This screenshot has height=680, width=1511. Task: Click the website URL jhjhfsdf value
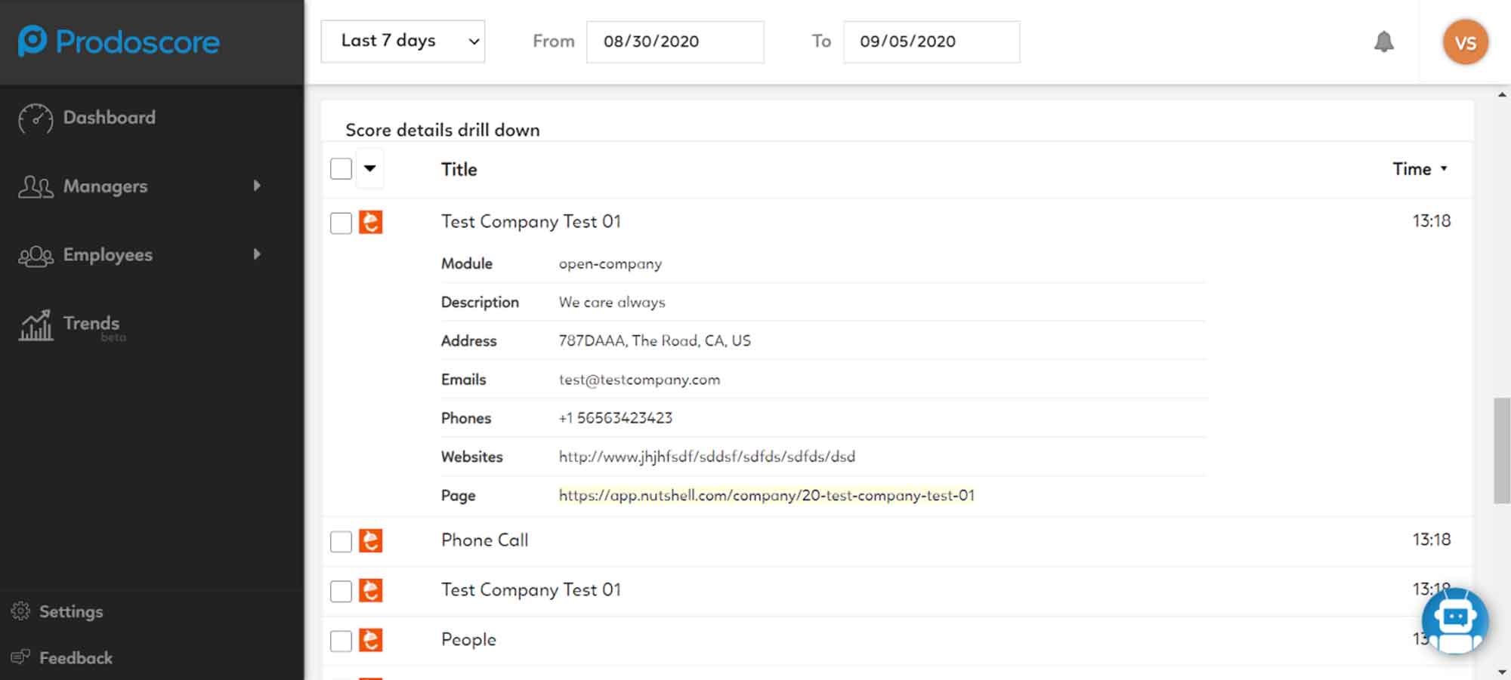pyautogui.click(x=707, y=457)
